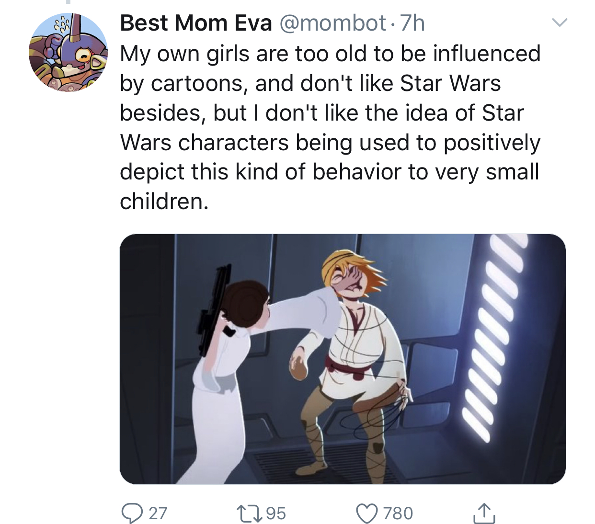Open the Best Mom Eva display name
The height and width of the screenshot is (524, 595).
196,22
